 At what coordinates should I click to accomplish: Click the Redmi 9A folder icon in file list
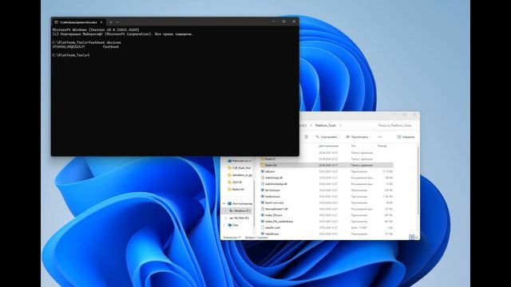click(x=263, y=165)
